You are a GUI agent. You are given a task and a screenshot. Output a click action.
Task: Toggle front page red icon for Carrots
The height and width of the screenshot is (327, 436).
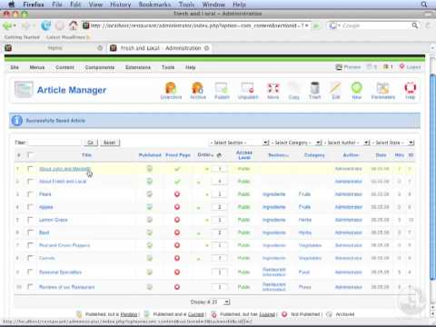pos(177,258)
